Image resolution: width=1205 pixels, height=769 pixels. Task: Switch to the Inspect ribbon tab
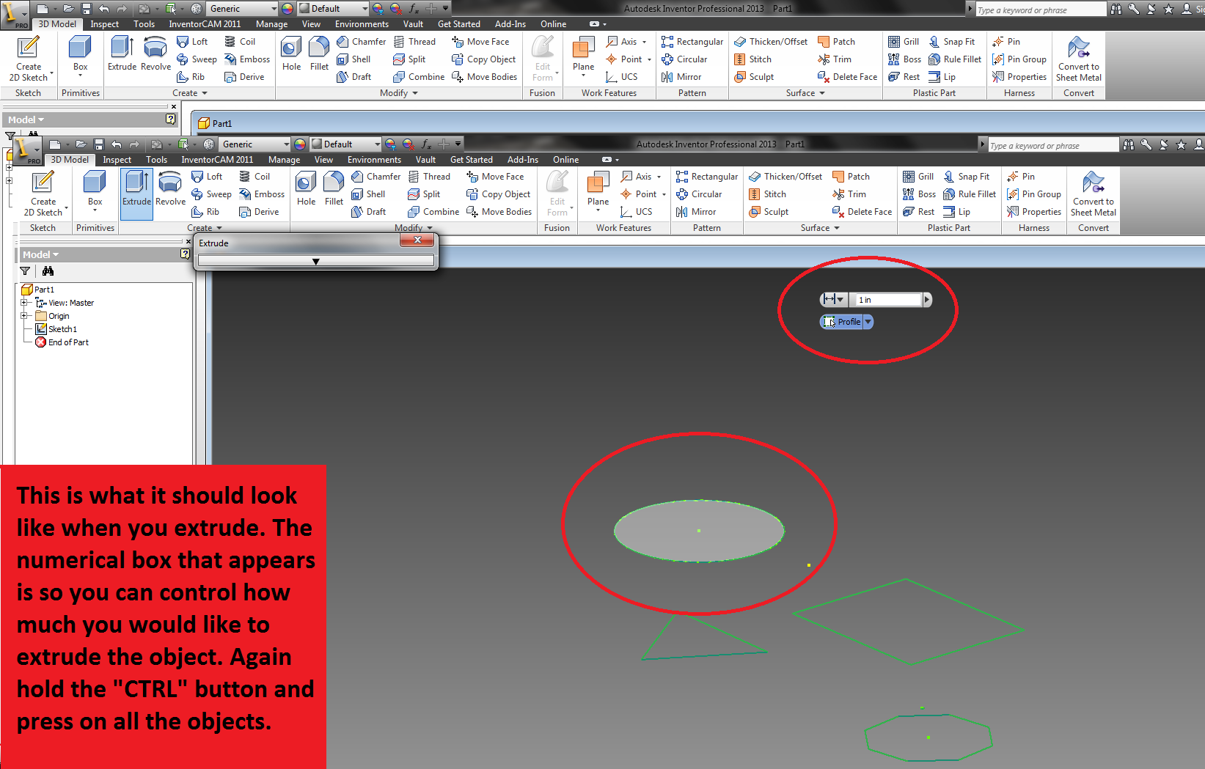click(117, 159)
